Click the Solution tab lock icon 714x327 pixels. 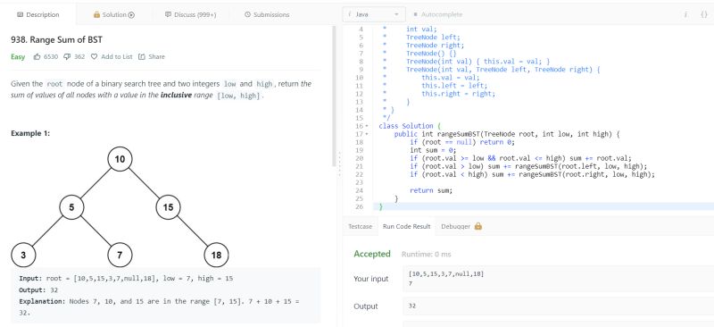point(96,14)
